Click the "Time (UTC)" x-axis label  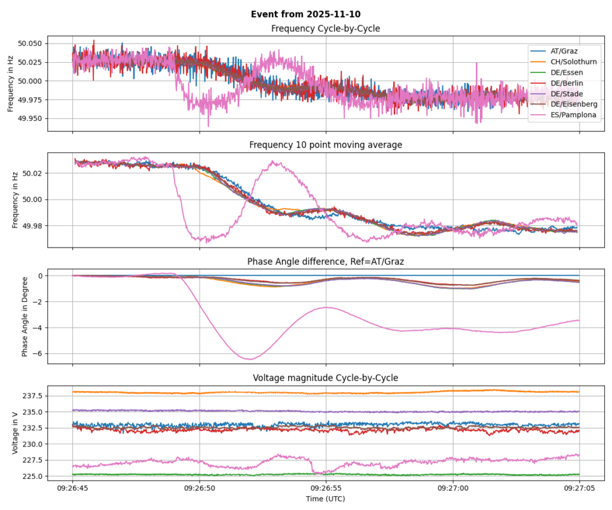coord(326,499)
